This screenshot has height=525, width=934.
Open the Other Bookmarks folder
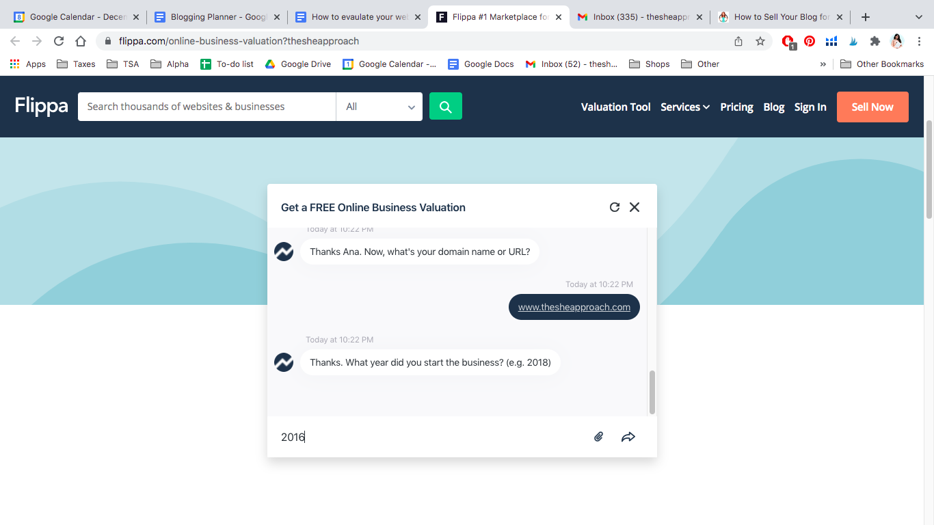click(x=882, y=64)
